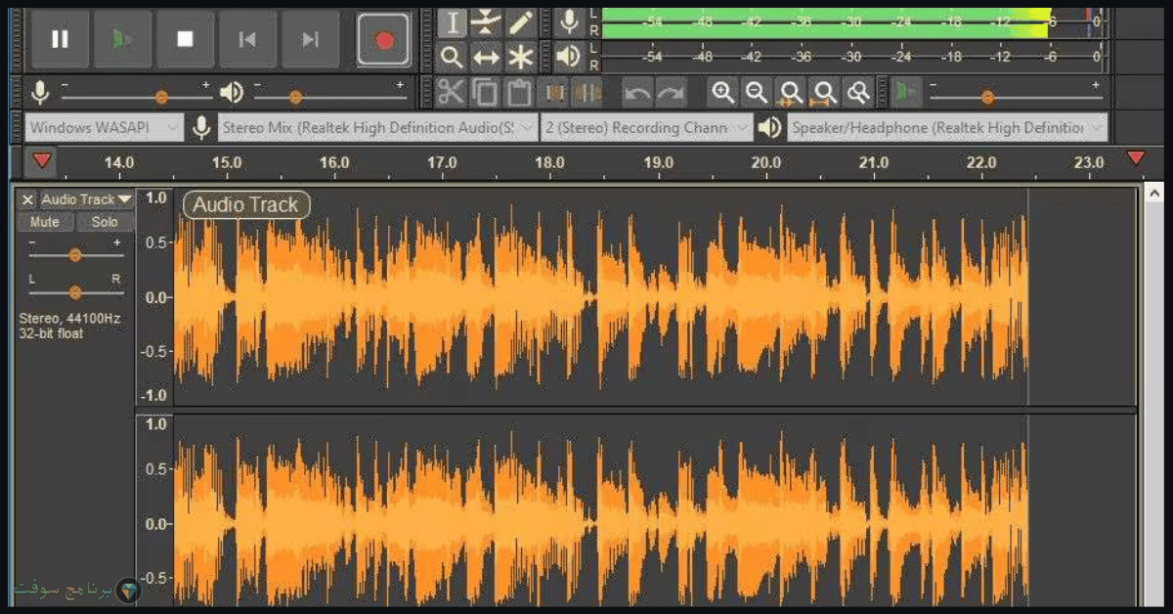1173x614 pixels.
Task: Open the Stereo Mix recording device dropdown
Action: pyautogui.click(x=379, y=127)
